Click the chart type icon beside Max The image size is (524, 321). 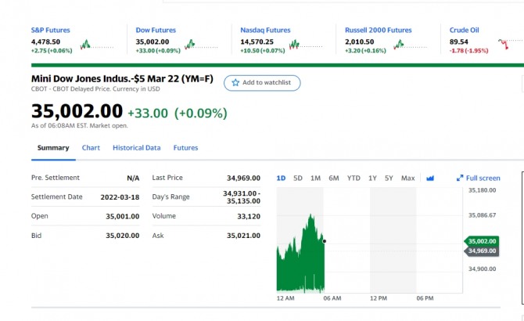[430, 179]
